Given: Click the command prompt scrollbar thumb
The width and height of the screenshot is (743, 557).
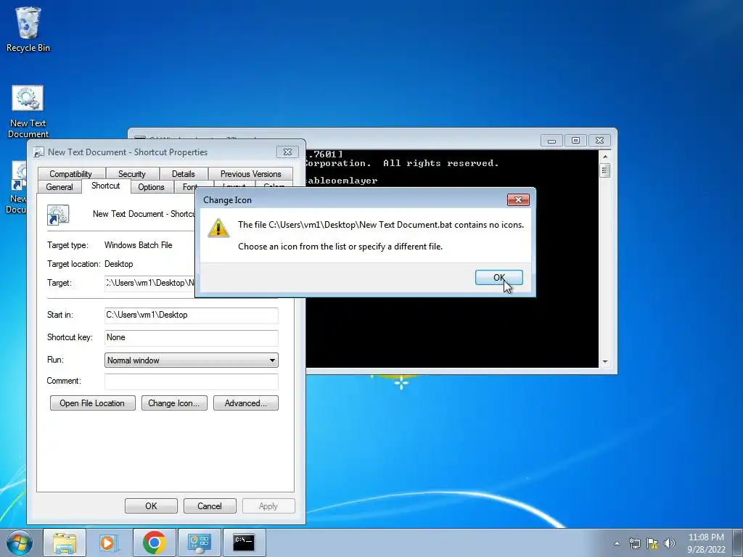Looking at the screenshot, I should (605, 170).
